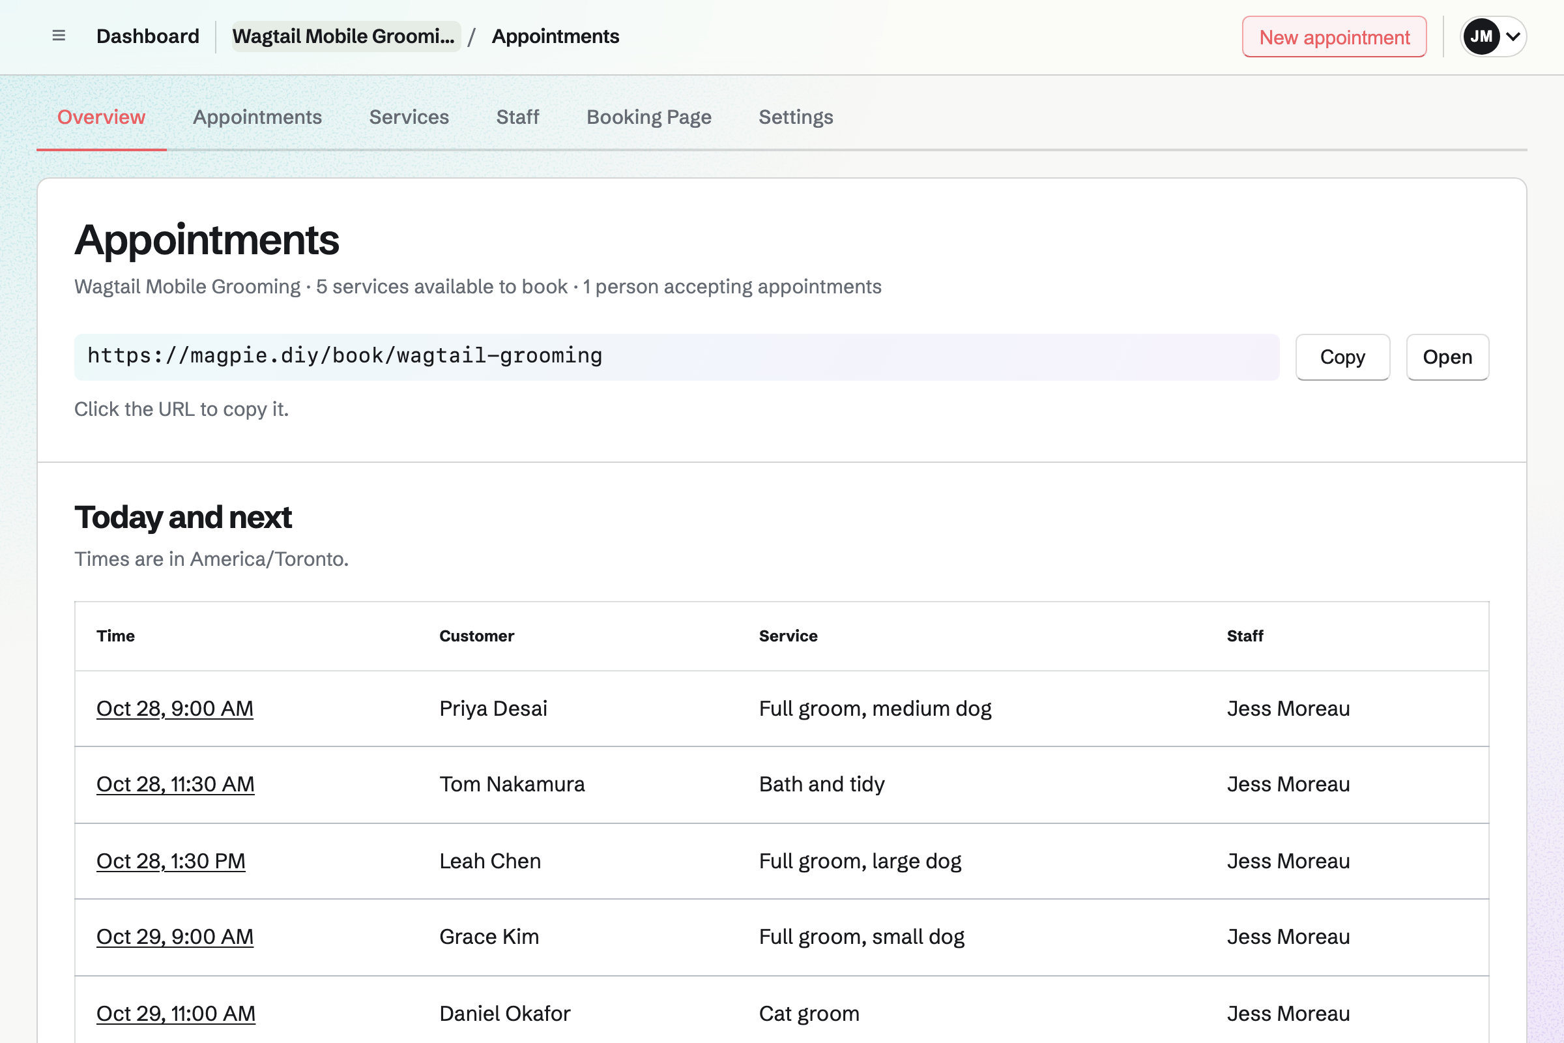Select customer Daniel Okafor
This screenshot has width=1564, height=1043.
[x=504, y=1013]
